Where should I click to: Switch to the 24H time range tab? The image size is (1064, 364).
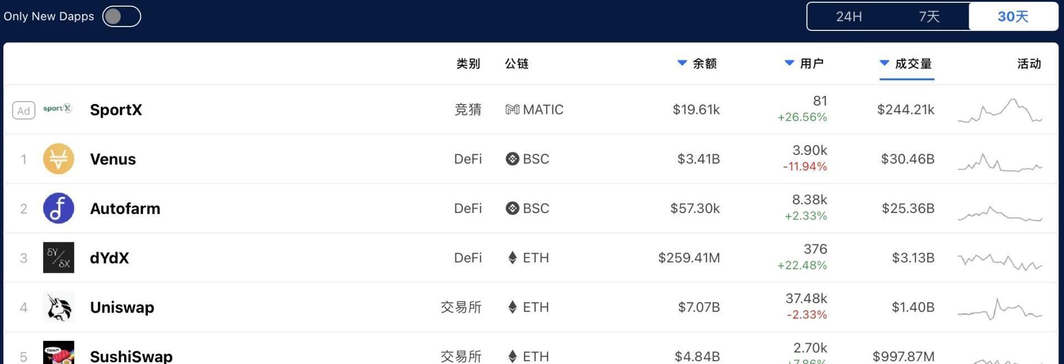click(848, 17)
